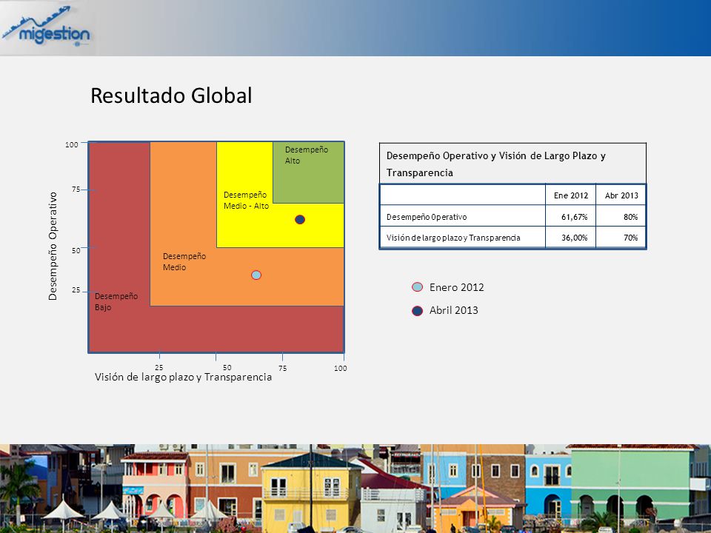Click the 'Desempeño Alto' label
The height and width of the screenshot is (533, 711).
(307, 155)
